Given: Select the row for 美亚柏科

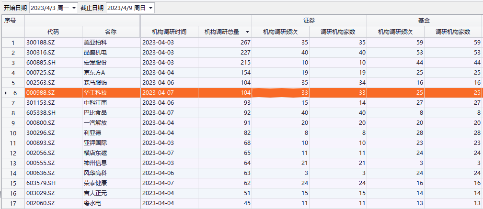Looking at the screenshot, I should (x=95, y=43).
